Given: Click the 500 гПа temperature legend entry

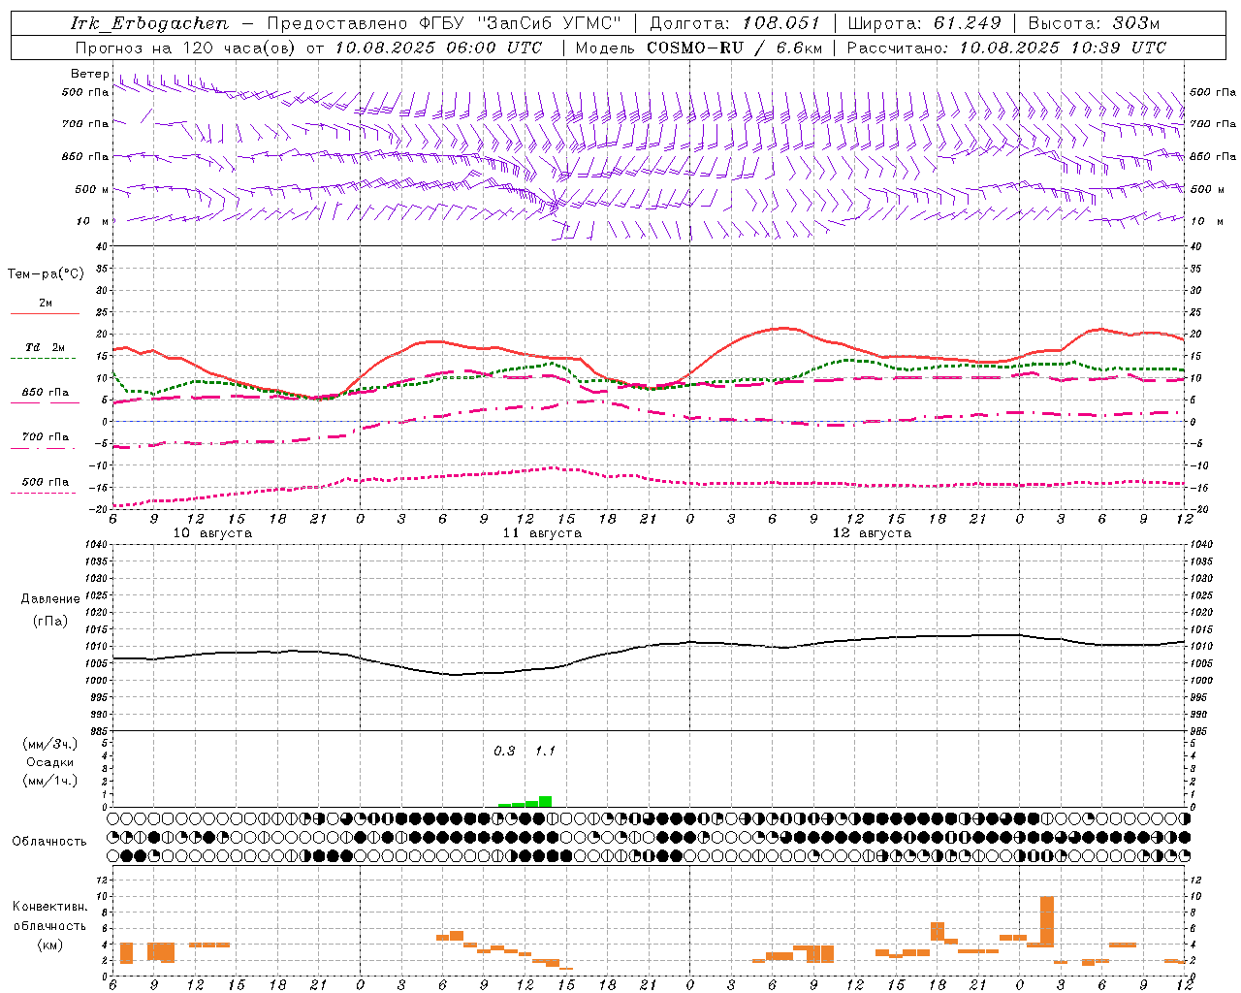Looking at the screenshot, I should pos(45,482).
